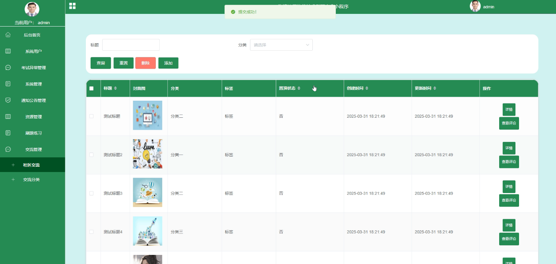556x264 pixels.
Task: Click the 查询 search button
Action: (x=101, y=63)
